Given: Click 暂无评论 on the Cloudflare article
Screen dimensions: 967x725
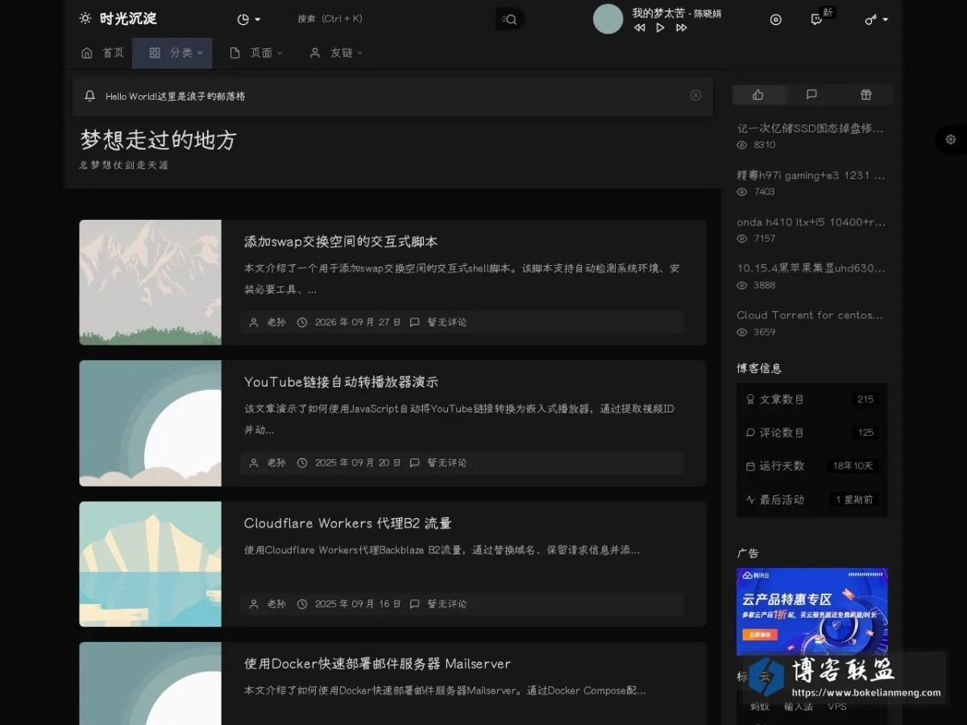Looking at the screenshot, I should coord(447,604).
